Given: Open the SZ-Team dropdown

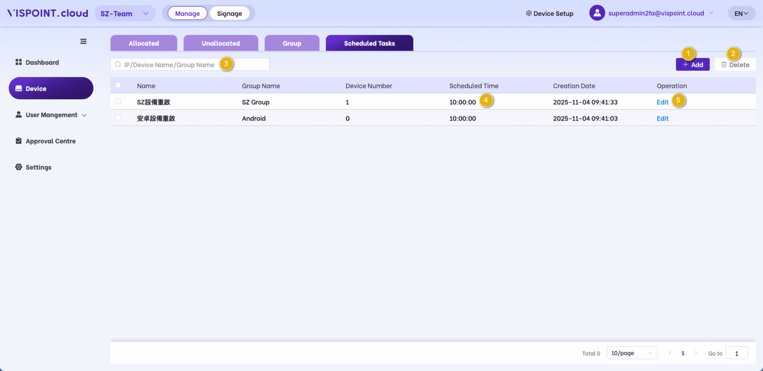Looking at the screenshot, I should point(125,13).
